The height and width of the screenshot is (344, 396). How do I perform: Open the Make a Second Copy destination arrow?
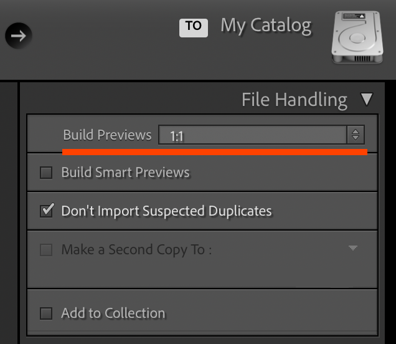point(353,249)
